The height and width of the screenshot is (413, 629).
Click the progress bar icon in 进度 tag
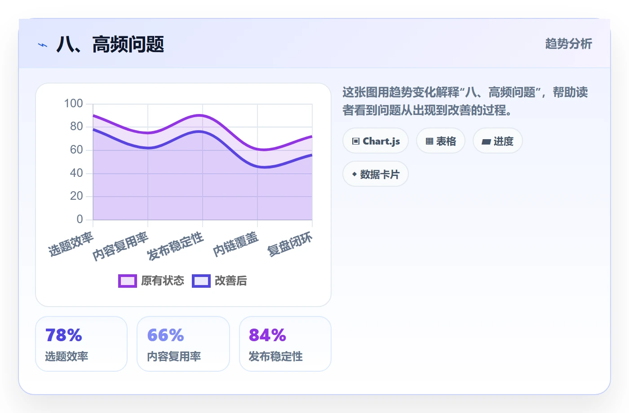pyautogui.click(x=486, y=142)
